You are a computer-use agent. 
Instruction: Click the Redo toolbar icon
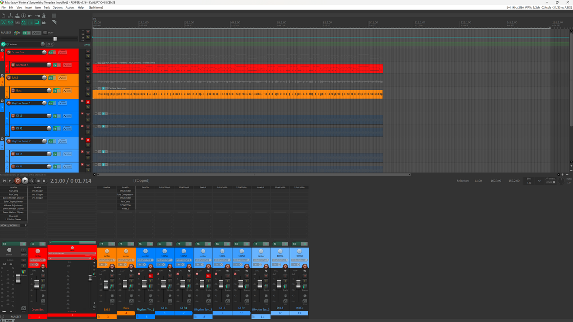point(37,15)
